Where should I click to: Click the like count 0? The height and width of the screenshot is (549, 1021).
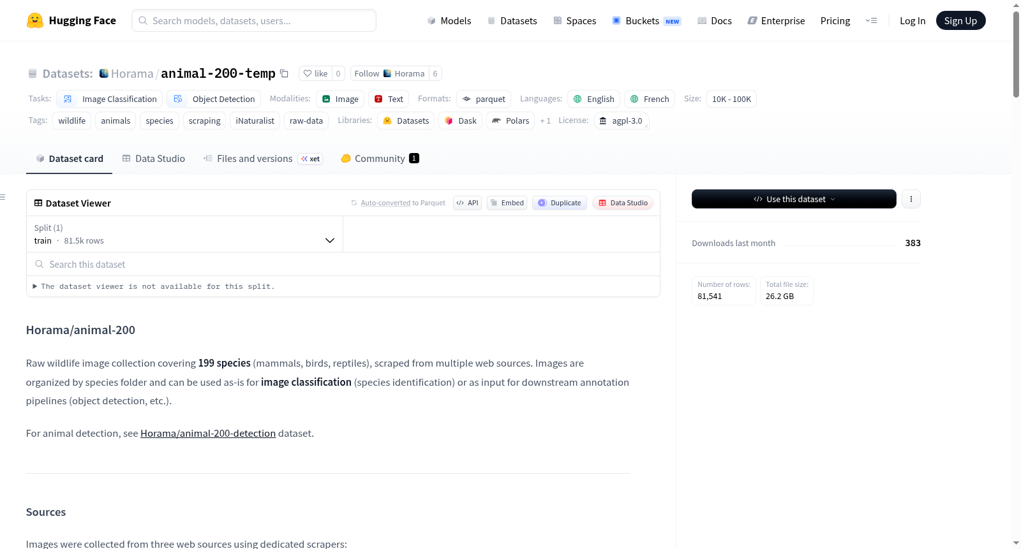point(338,73)
